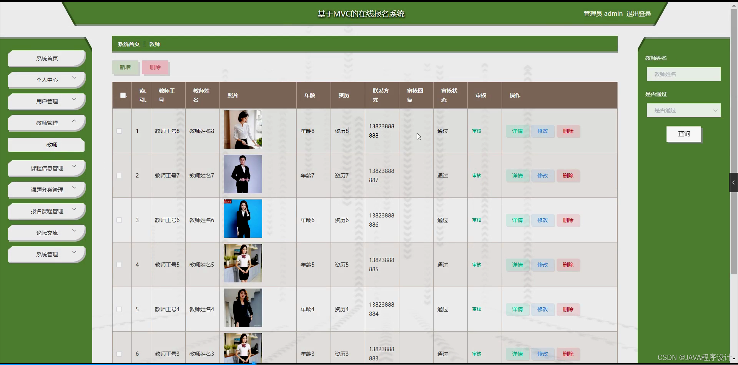Click 删除 for 教师工号6 row
The height and width of the screenshot is (365, 738).
pyautogui.click(x=568, y=220)
